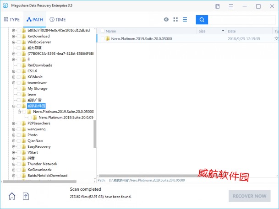Select the wangwang folder
The height and width of the screenshot is (209, 279).
click(x=37, y=129)
